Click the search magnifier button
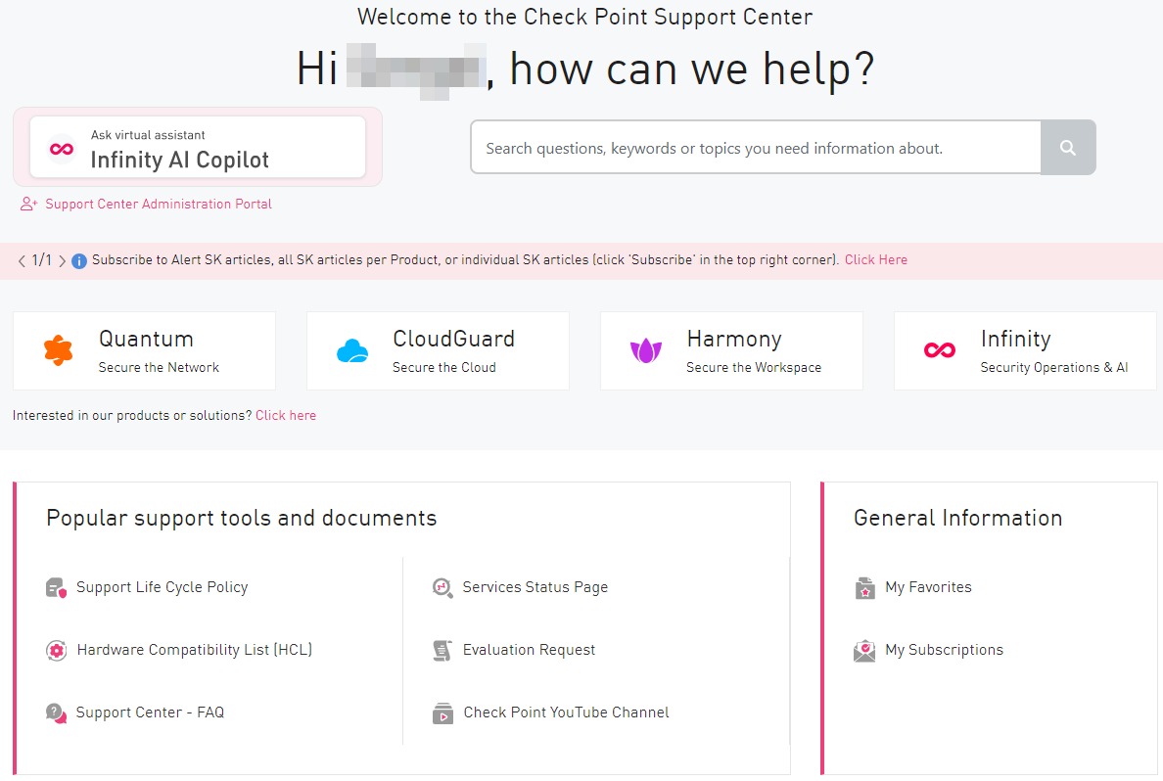 click(x=1068, y=147)
